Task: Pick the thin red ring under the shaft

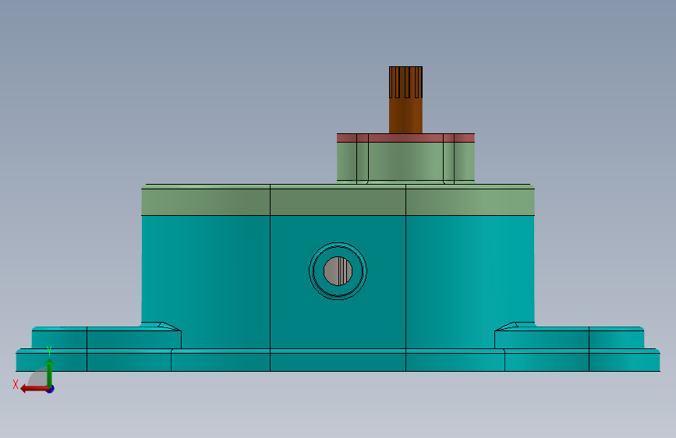Action: [x=405, y=138]
